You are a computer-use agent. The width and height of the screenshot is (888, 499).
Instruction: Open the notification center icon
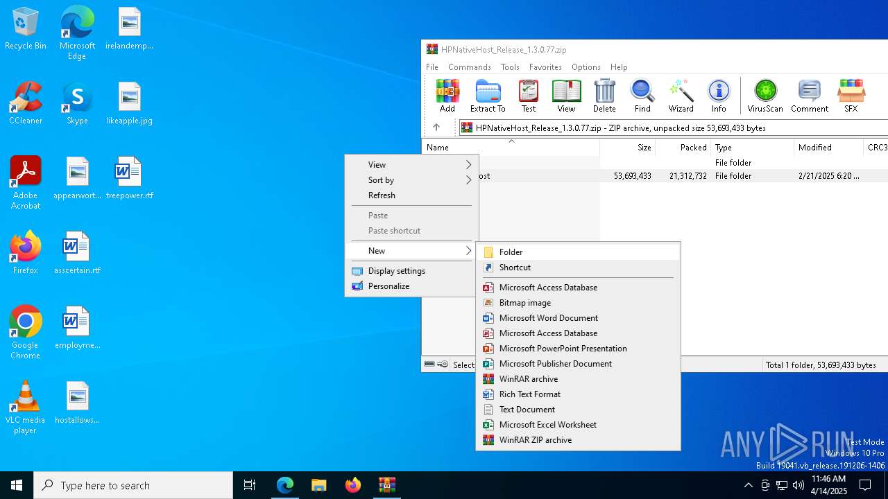865,485
